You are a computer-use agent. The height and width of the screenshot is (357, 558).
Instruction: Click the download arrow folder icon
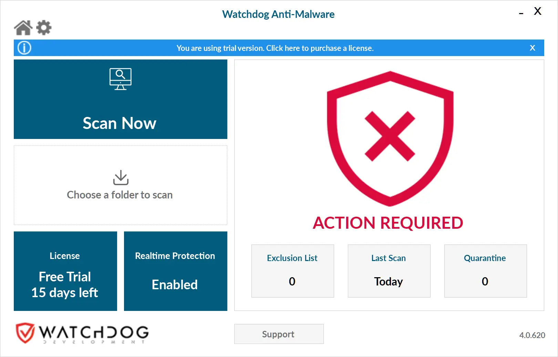tap(121, 177)
